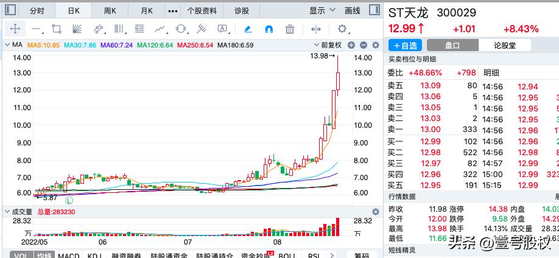
Task: Select the MACD indicator
Action: pos(68,255)
